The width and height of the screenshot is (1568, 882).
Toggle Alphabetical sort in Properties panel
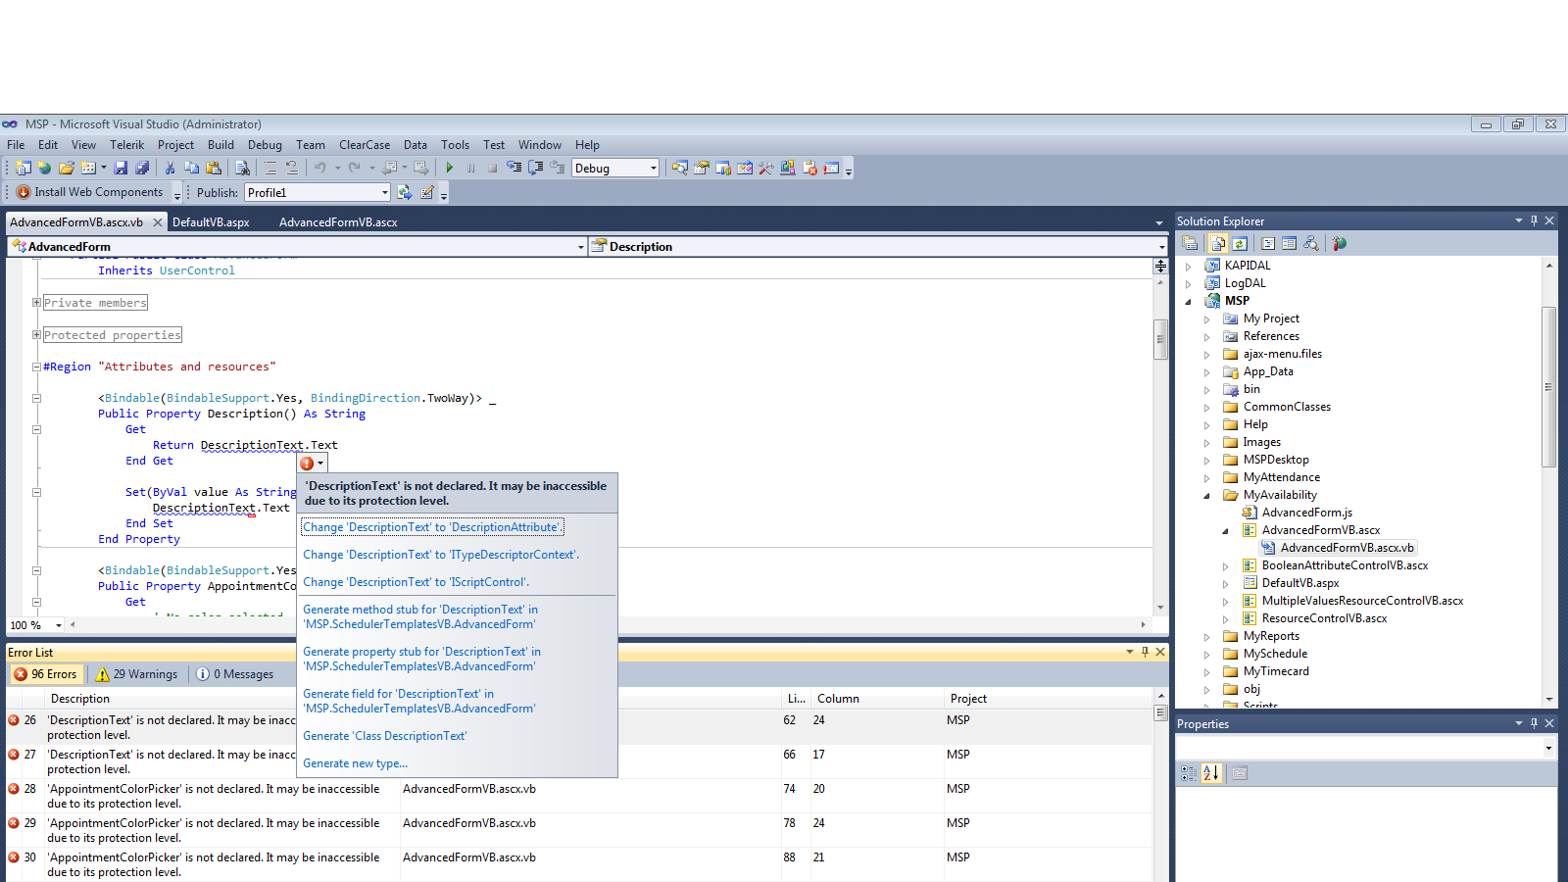click(1211, 773)
